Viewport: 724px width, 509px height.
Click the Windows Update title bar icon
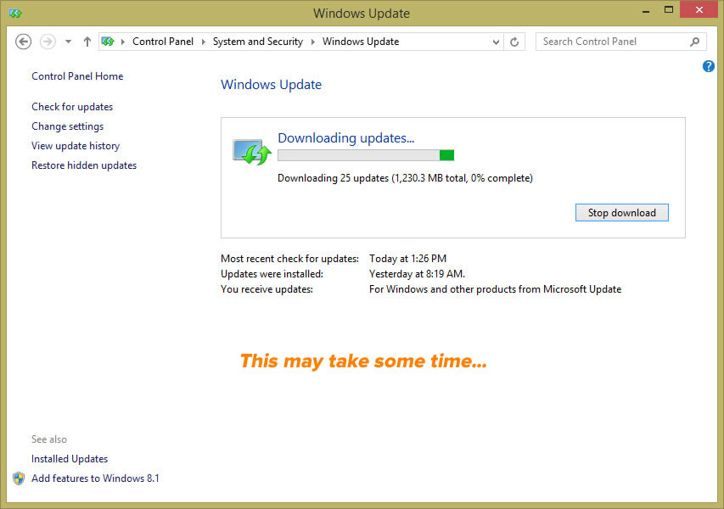(14, 14)
